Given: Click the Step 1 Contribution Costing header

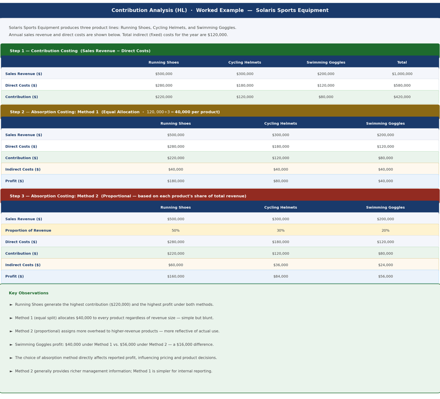Looking at the screenshot, I should [x=220, y=51].
